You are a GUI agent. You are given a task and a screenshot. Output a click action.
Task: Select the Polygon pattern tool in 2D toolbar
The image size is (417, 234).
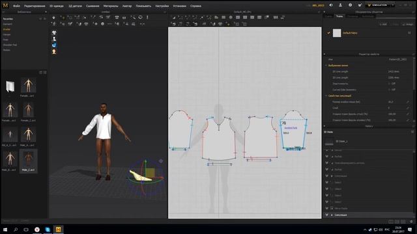point(216,18)
